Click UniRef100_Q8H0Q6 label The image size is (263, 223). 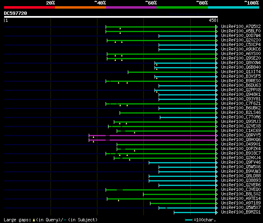coord(241,140)
